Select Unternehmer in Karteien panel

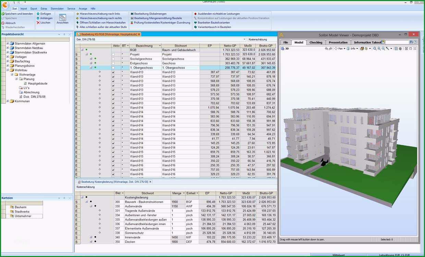click(23, 216)
